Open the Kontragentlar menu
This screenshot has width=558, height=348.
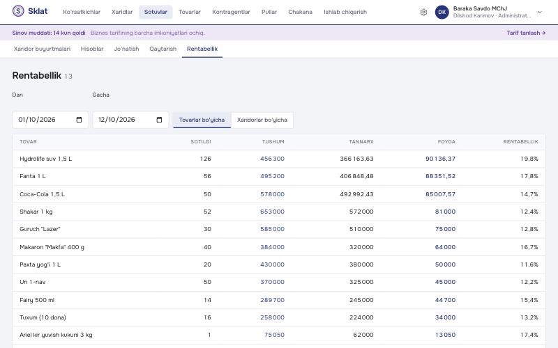pos(231,12)
